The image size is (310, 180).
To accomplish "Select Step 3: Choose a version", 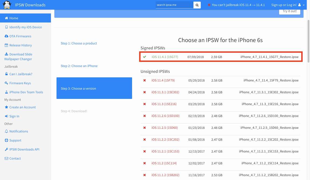I will (x=94, y=88).
